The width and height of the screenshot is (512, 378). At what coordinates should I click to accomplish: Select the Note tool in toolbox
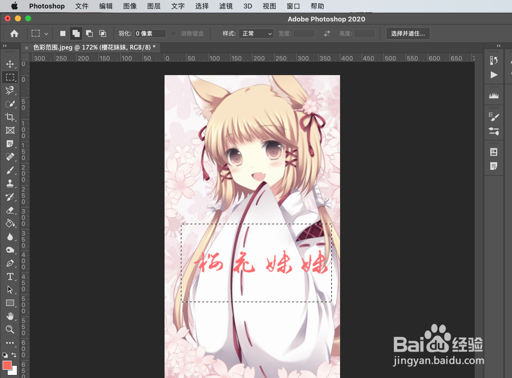[x=10, y=144]
